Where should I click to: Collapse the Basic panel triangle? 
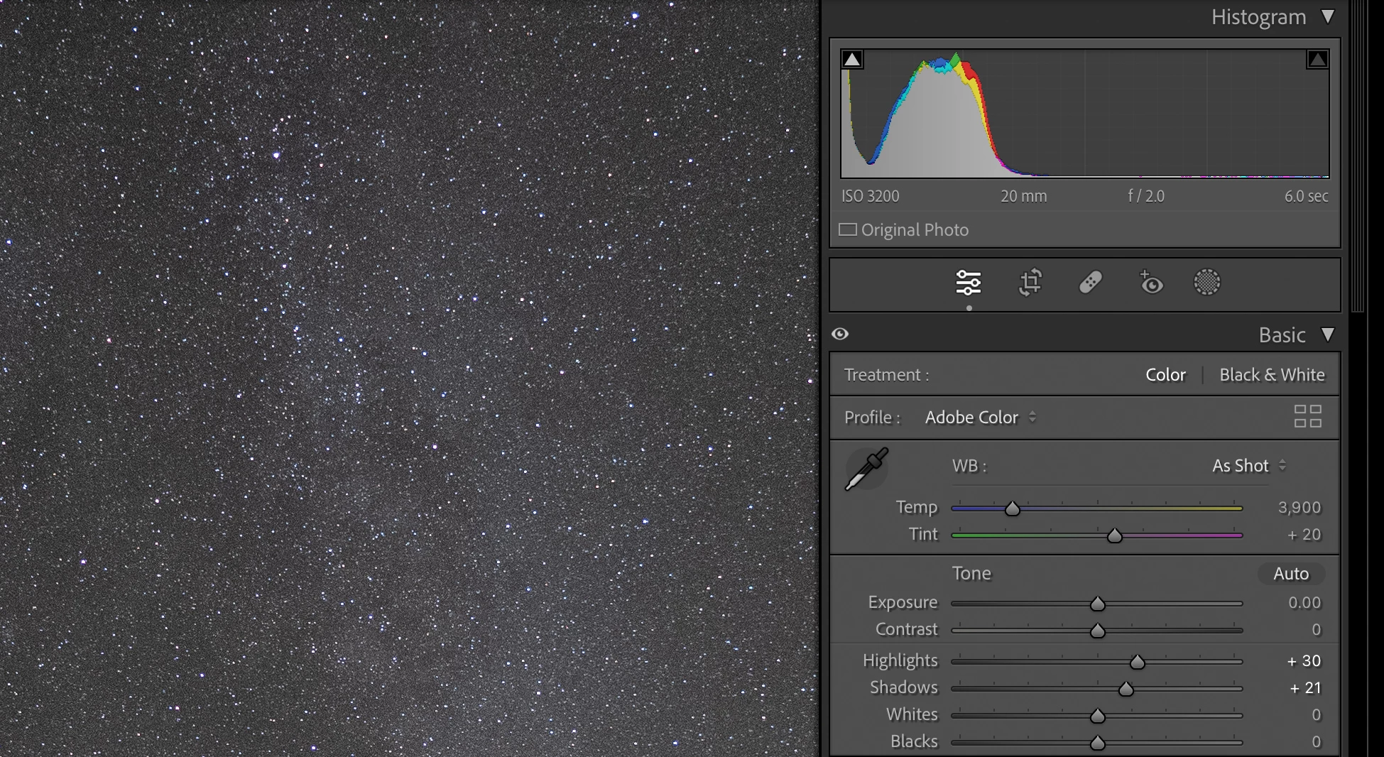1328,334
